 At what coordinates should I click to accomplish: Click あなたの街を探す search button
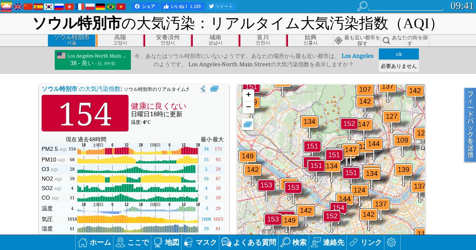(405, 40)
